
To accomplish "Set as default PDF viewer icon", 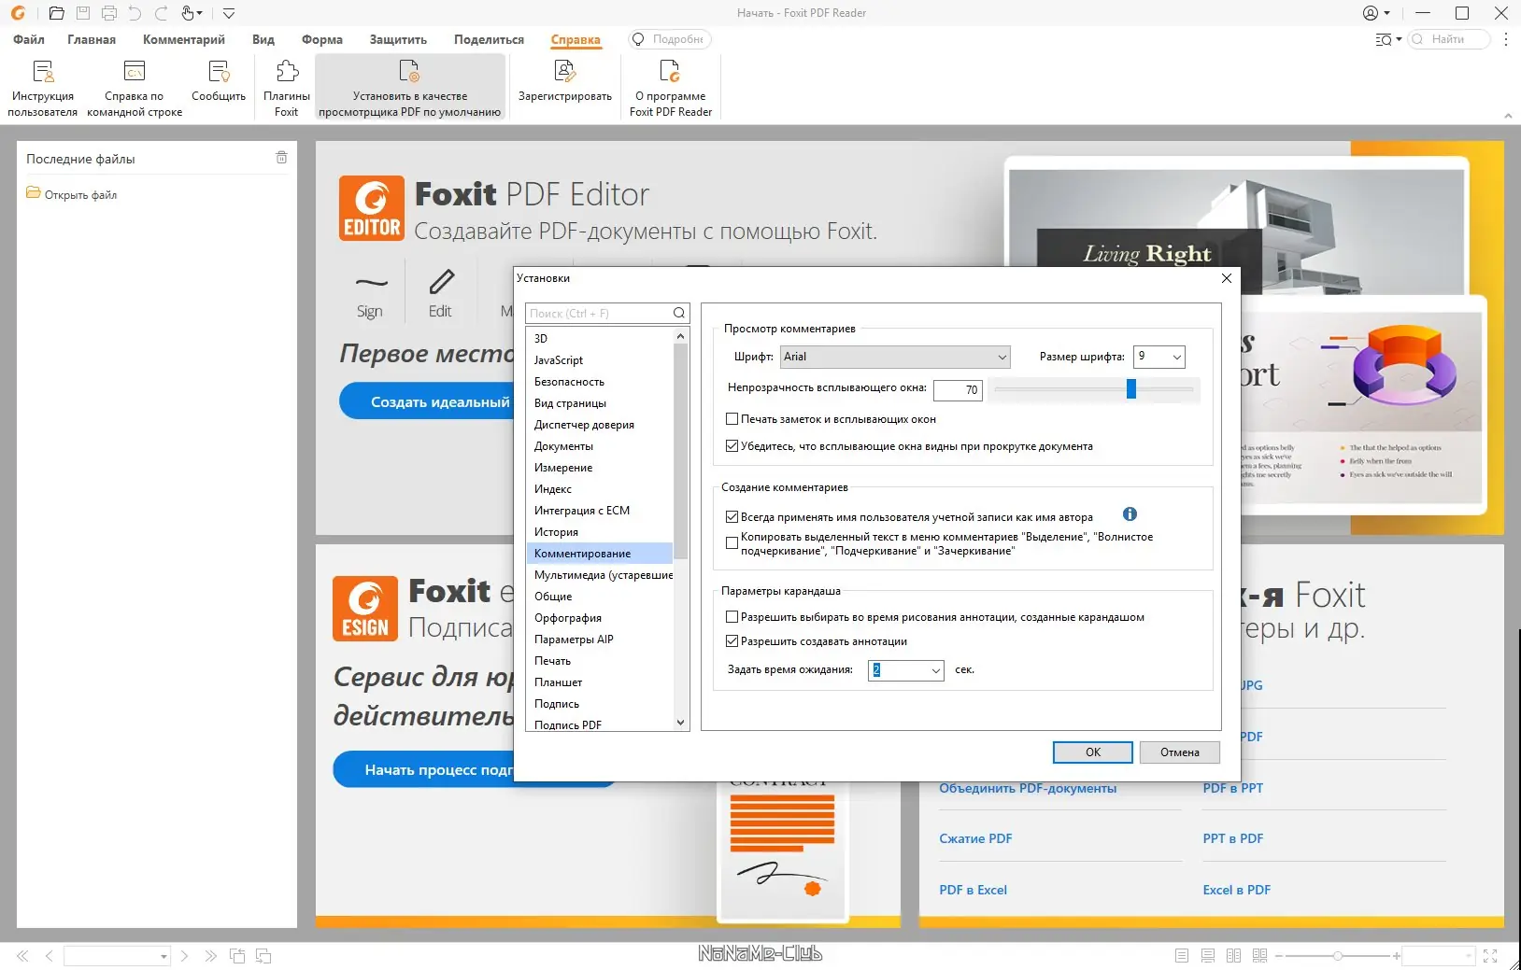I will 409,72.
